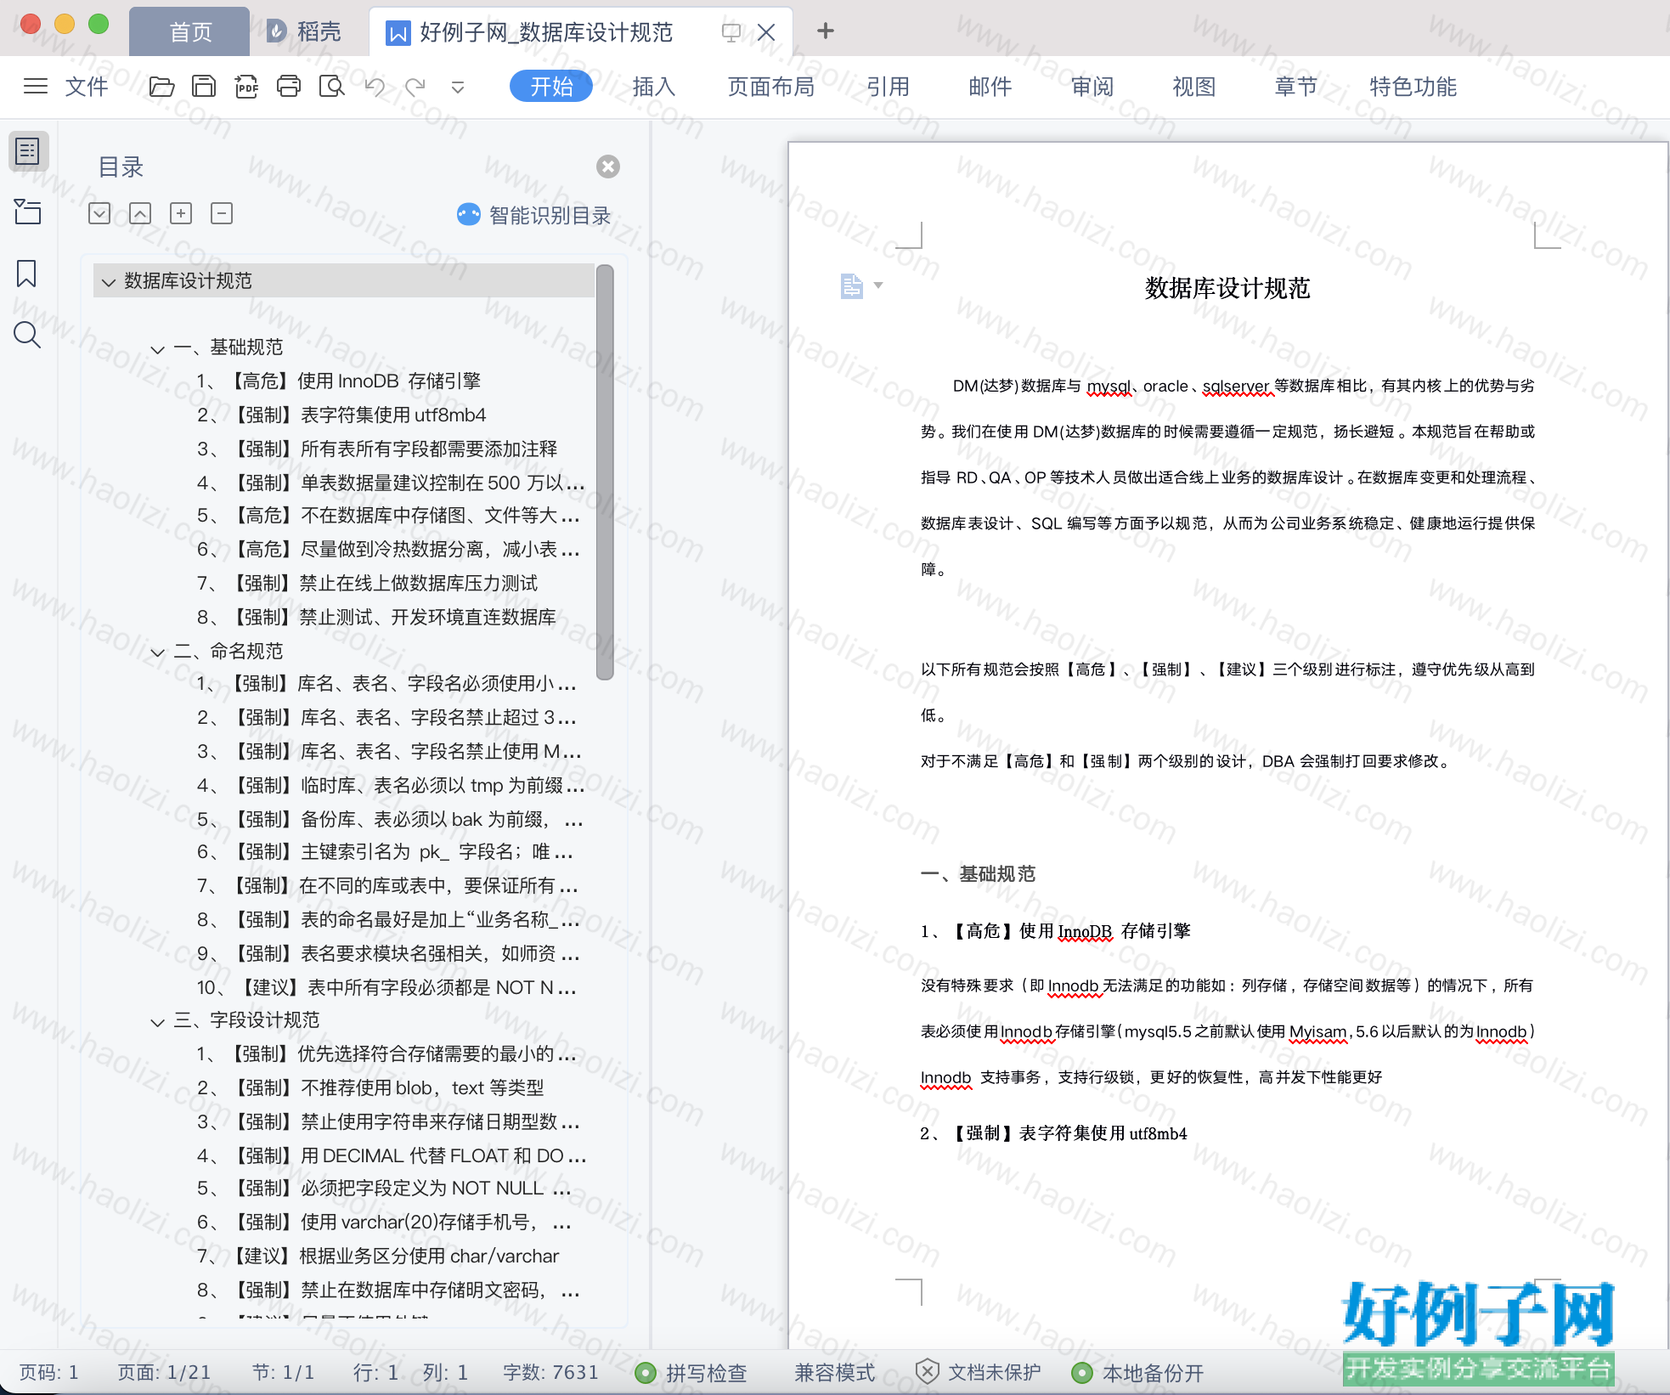Open the 视图 ribbon tab

point(1194,86)
